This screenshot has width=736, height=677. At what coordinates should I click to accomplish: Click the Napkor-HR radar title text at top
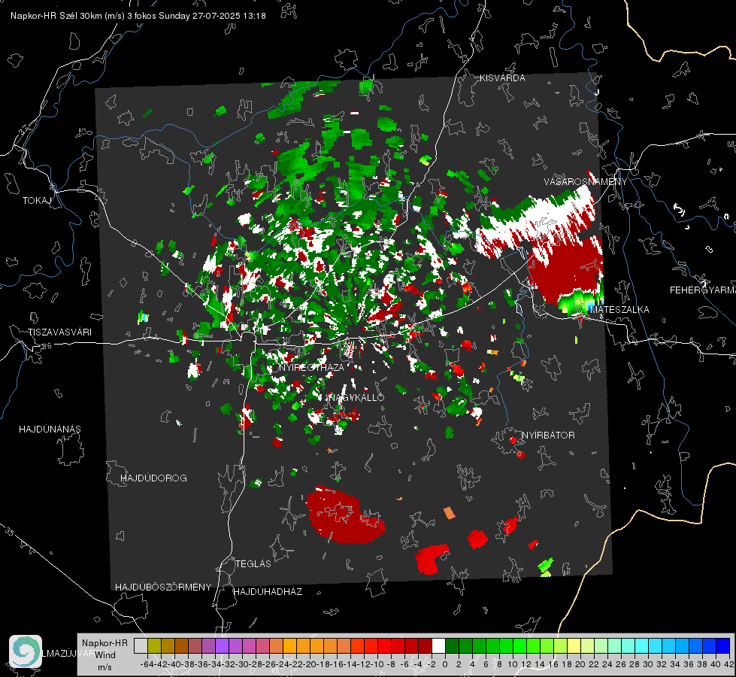tap(138, 16)
